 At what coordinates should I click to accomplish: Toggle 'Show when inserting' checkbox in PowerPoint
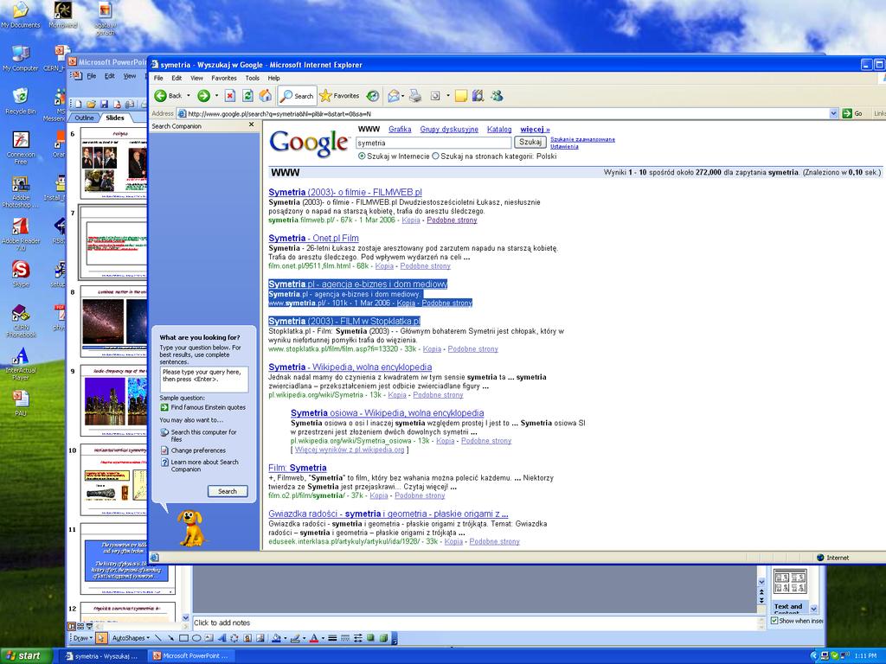coord(774,621)
